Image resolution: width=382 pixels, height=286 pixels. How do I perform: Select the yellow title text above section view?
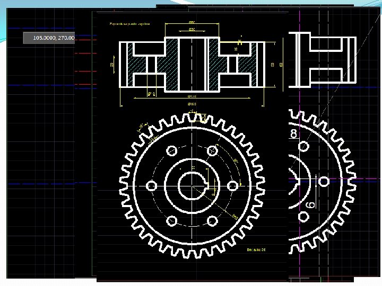point(129,24)
